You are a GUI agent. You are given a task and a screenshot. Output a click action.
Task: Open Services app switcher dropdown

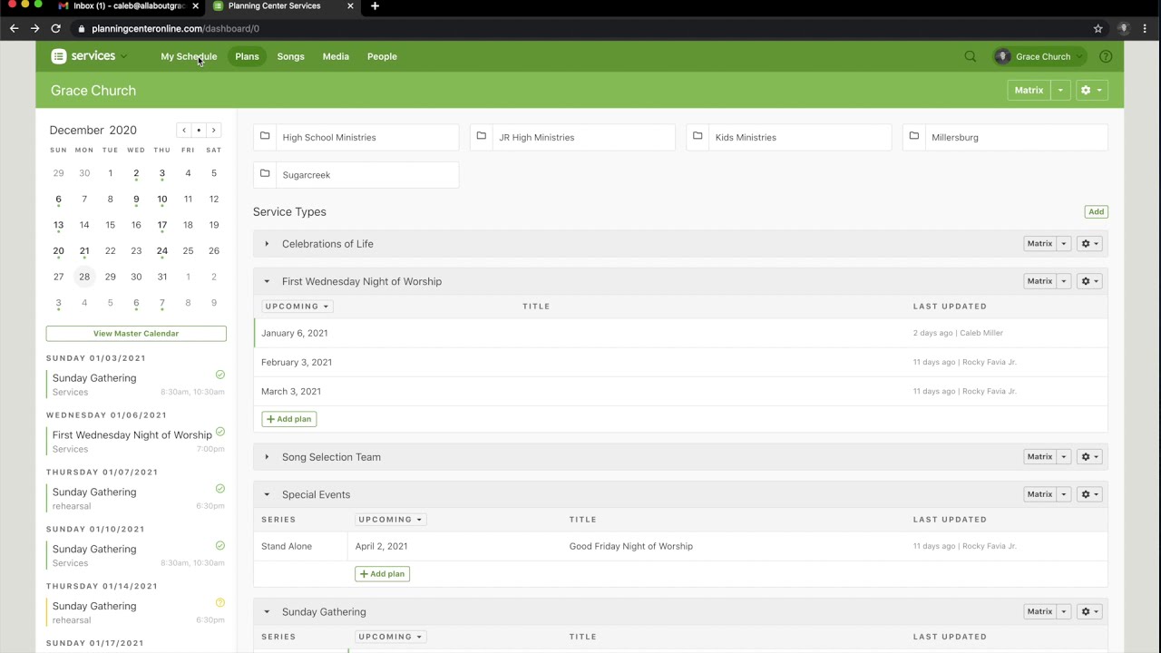click(x=123, y=56)
